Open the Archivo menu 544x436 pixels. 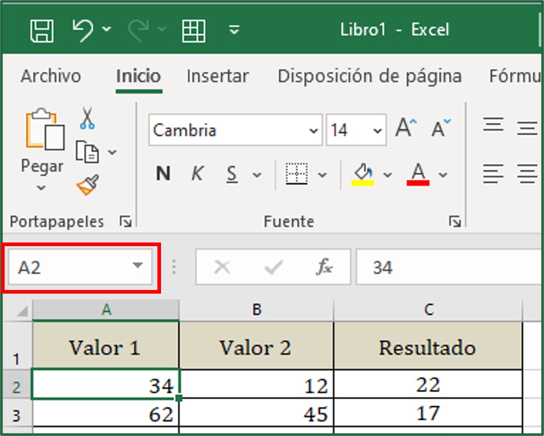[50, 76]
